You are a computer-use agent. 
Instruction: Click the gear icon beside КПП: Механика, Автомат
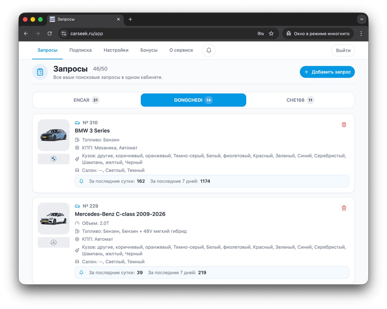coord(77,148)
